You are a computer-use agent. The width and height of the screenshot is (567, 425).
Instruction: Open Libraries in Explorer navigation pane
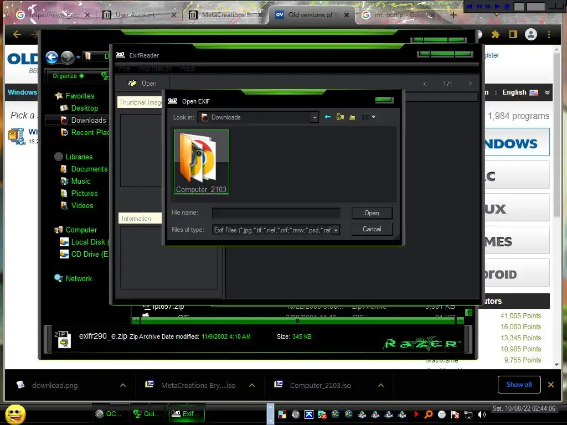click(79, 157)
